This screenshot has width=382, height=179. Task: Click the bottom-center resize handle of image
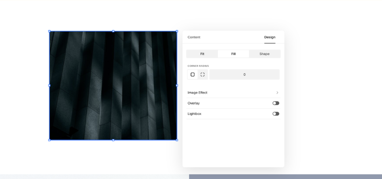pos(113,140)
